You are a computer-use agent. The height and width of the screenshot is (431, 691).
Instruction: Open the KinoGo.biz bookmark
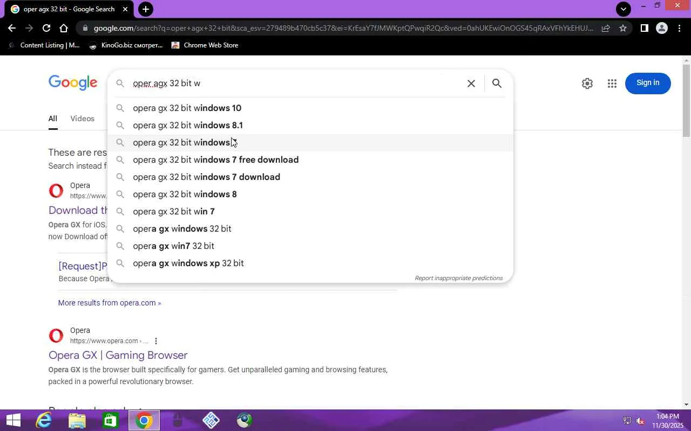pos(126,45)
